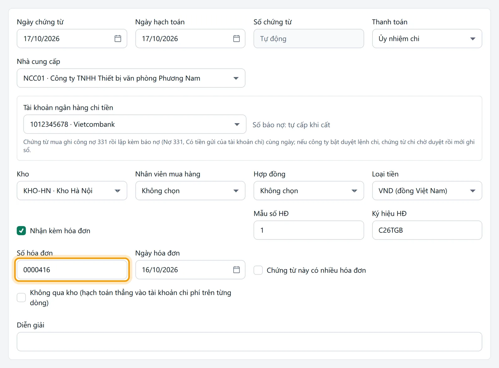499x368 pixels.
Task: Click Ngày chứng từ date input 17/10/2026
Action: (x=72, y=39)
